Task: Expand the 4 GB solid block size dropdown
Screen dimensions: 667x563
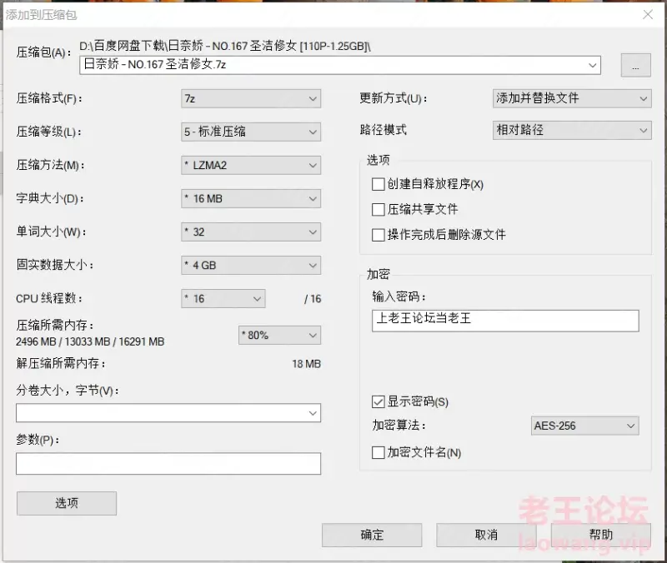Action: click(251, 265)
